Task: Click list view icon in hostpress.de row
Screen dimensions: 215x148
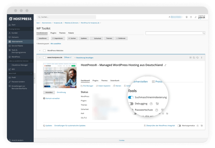Action: (190, 57)
